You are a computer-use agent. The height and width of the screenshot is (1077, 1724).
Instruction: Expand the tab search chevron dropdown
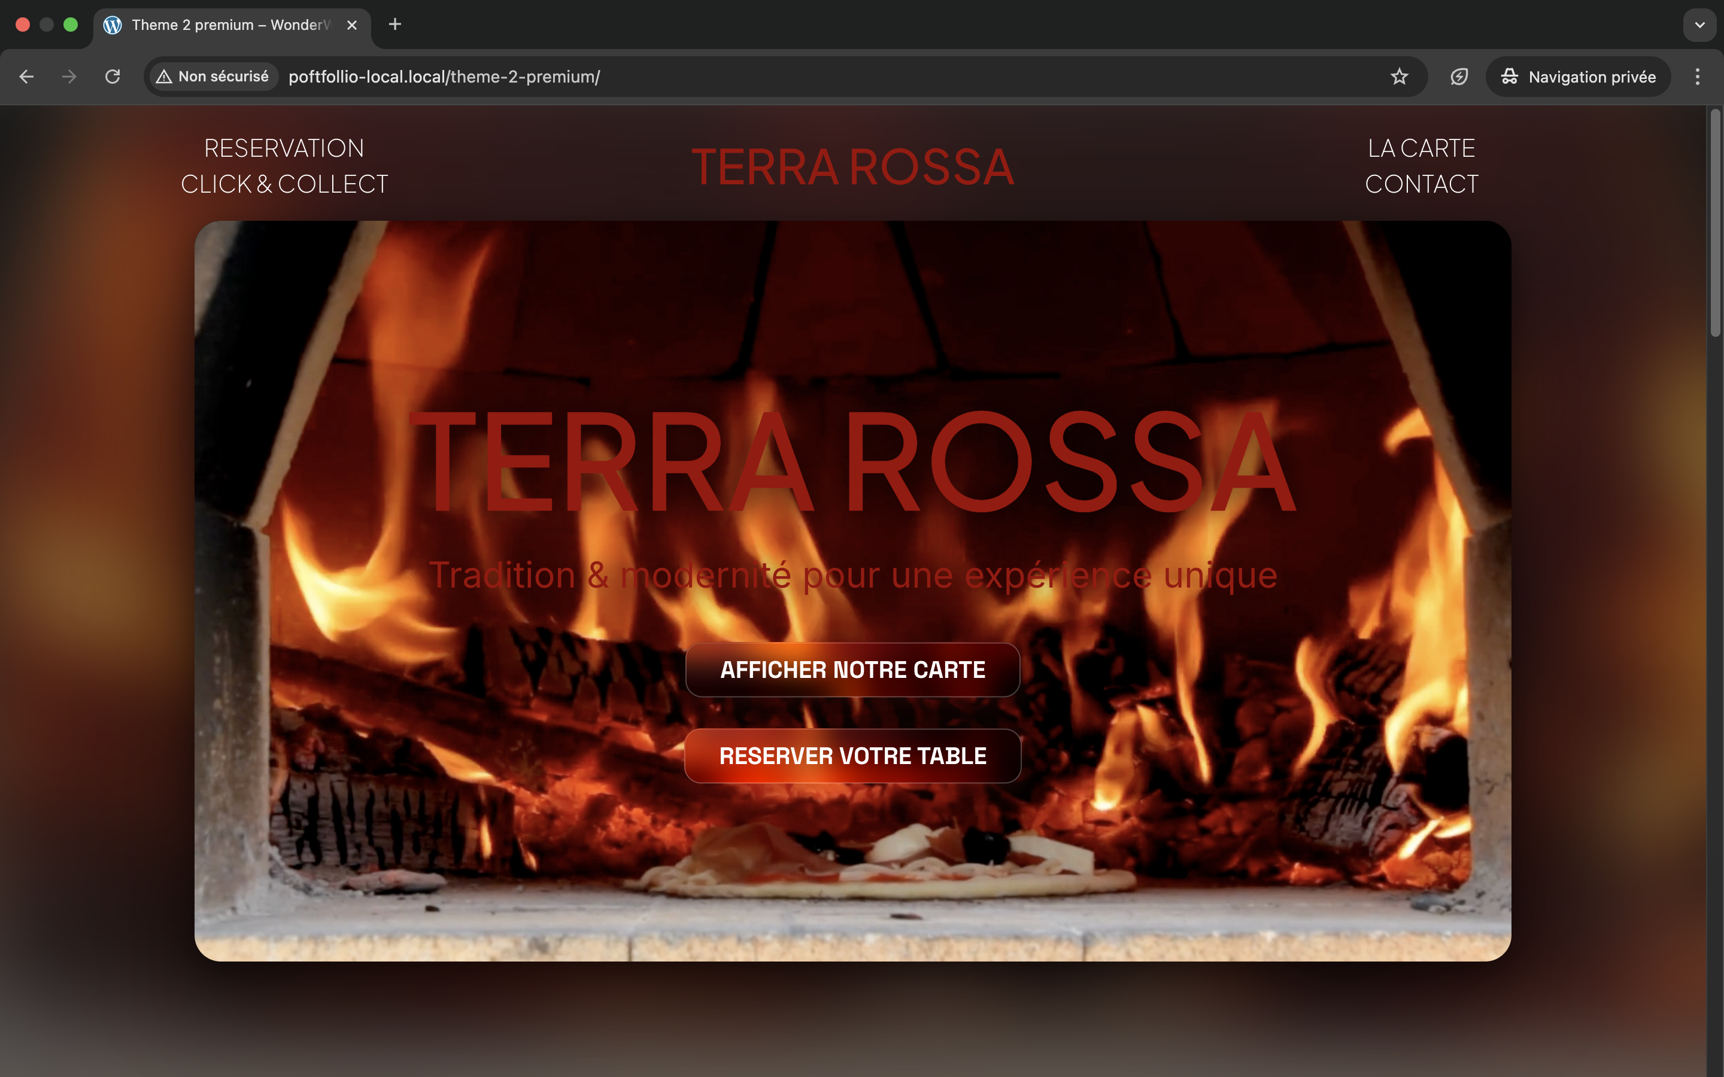pos(1699,25)
